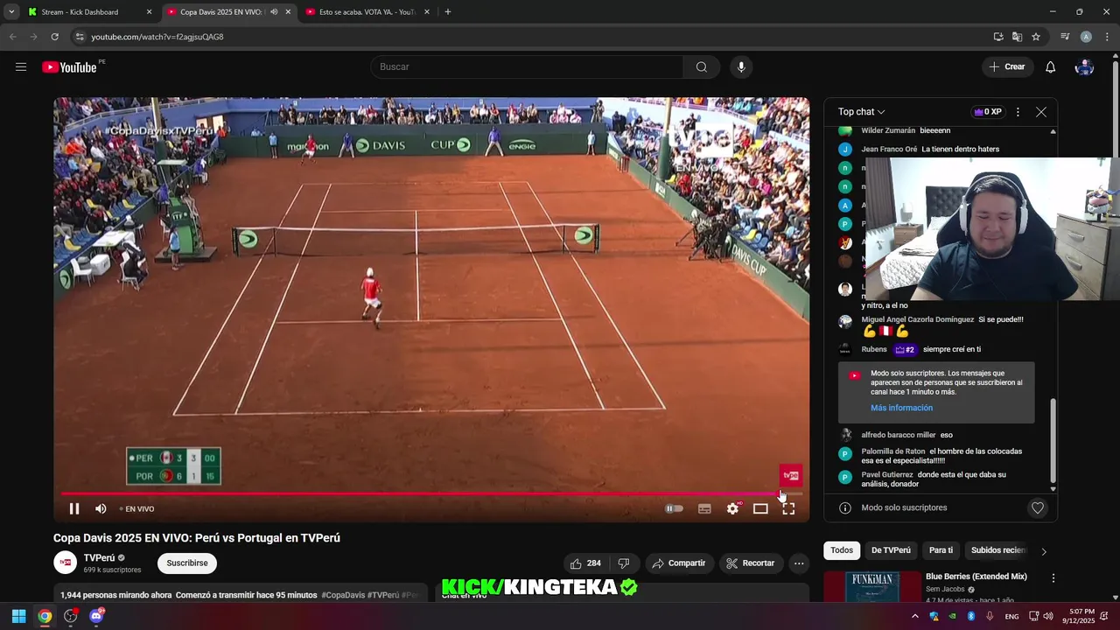Send a heart reaction in chat
The height and width of the screenshot is (630, 1120).
pyautogui.click(x=1038, y=507)
